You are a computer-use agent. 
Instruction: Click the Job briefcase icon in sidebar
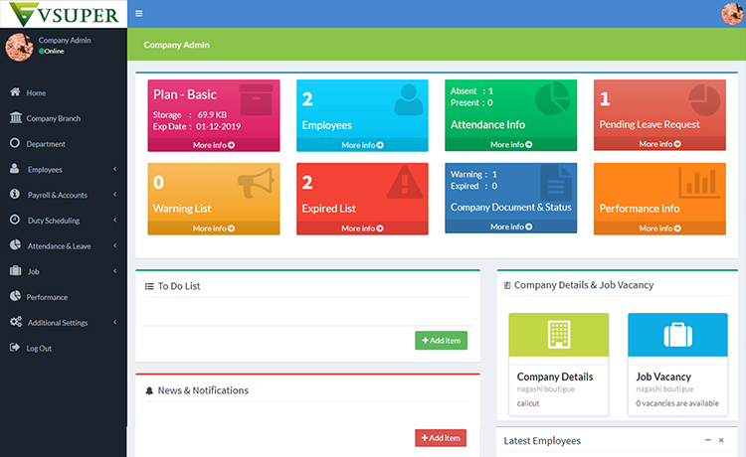pos(15,271)
